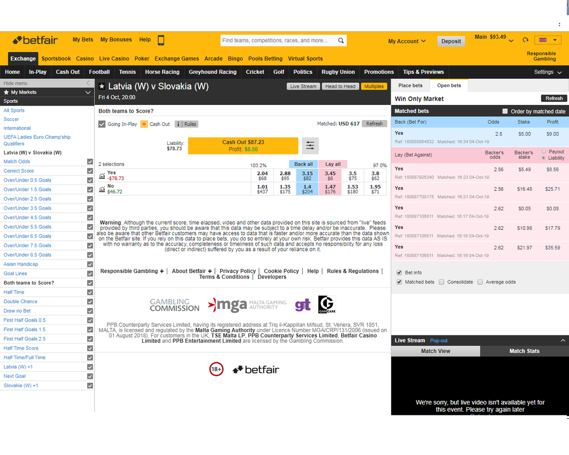Collapse the My Markets section chevron
Image resolution: width=569 pixels, height=455 pixels.
tap(88, 92)
